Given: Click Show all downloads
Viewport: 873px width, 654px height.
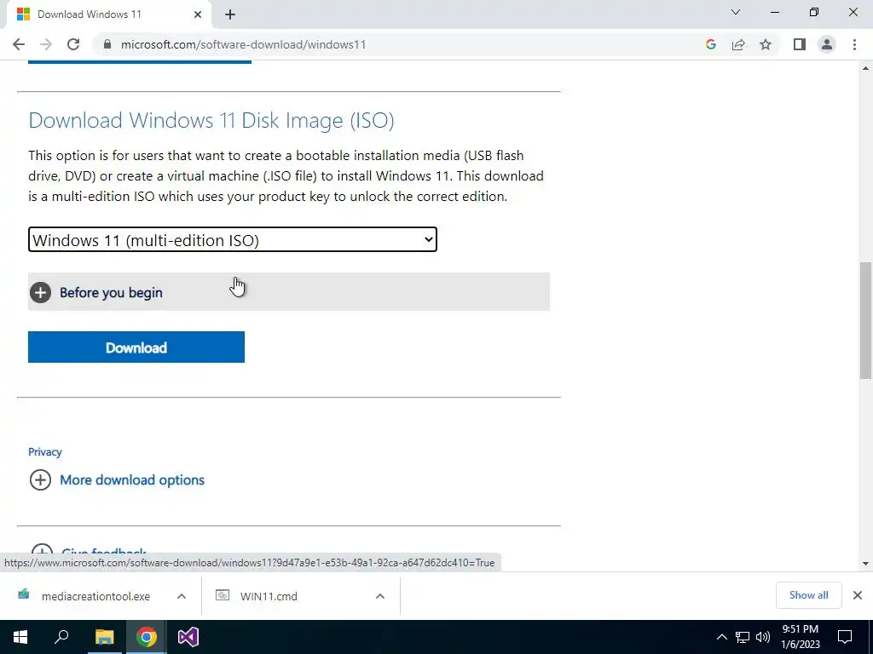Looking at the screenshot, I should coord(808,595).
